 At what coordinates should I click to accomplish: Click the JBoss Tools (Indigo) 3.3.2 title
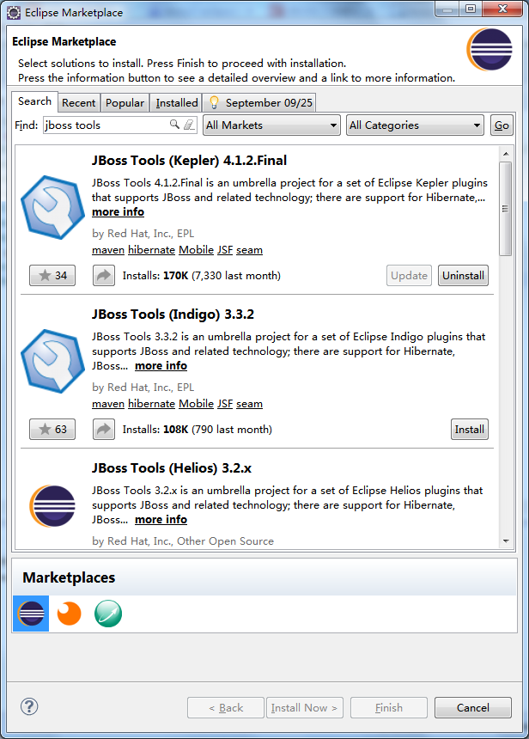point(173,314)
